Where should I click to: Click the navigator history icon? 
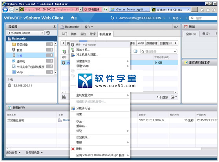[48, 33]
